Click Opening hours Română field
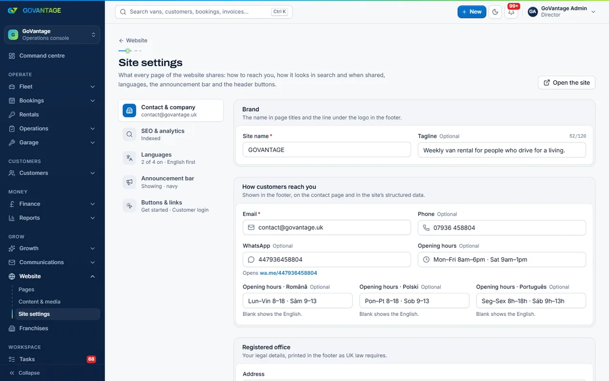609x381 pixels. [x=297, y=301]
